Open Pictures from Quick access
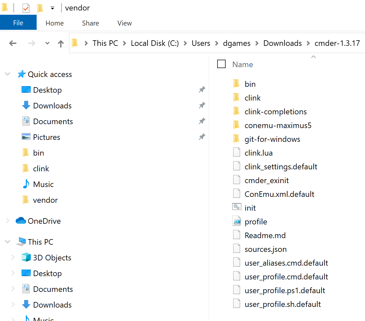 [47, 137]
